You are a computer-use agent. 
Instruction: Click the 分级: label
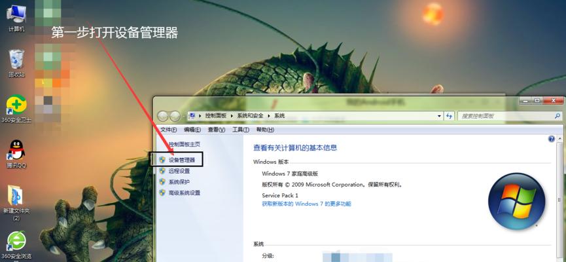tap(268, 256)
